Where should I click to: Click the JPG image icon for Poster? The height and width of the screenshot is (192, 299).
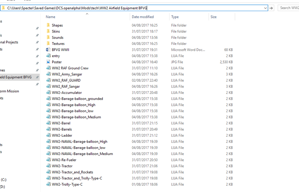[48, 62]
